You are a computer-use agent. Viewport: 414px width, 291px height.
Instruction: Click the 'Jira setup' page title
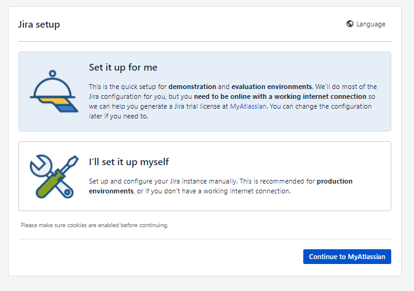coord(39,25)
